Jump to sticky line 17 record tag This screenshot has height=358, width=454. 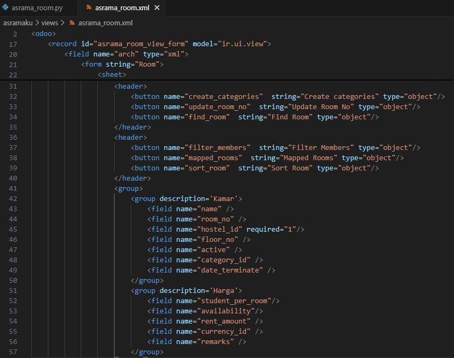(160, 44)
